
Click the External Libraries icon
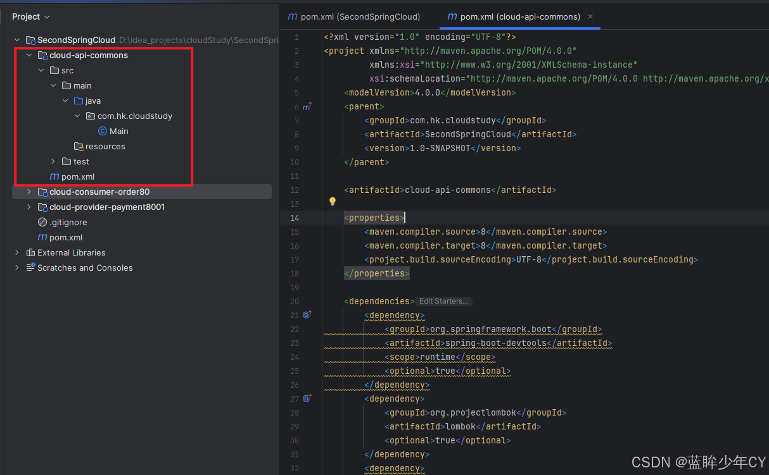pos(30,252)
